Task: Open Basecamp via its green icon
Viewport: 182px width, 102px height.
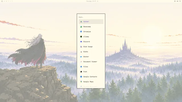Action: tap(81, 27)
